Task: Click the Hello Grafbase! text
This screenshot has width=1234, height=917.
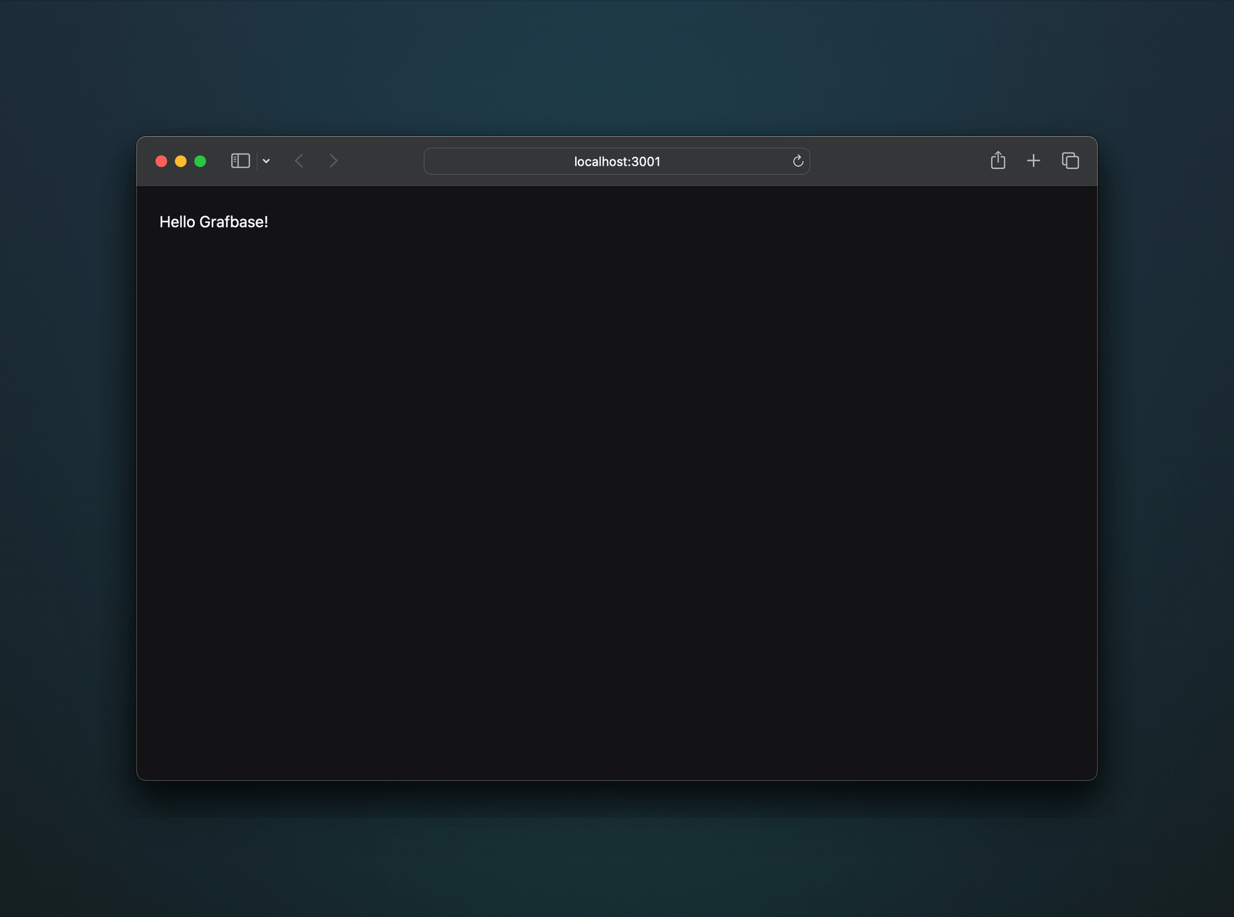Action: pyautogui.click(x=213, y=222)
